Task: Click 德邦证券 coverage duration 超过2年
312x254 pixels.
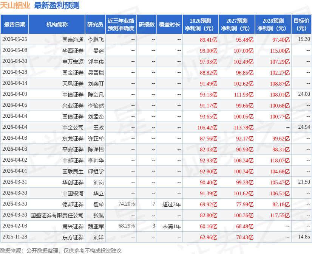Action: click(171, 204)
